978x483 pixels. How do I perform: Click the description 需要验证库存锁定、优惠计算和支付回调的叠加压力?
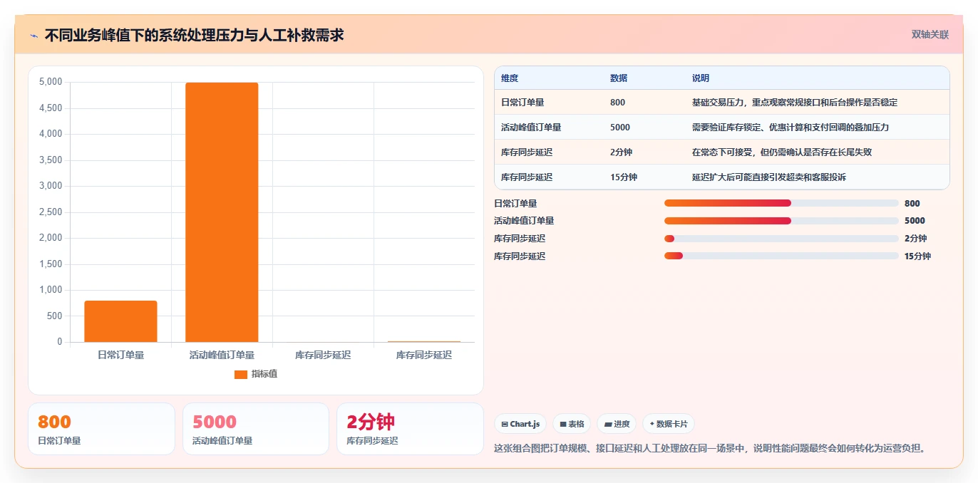[x=791, y=128]
